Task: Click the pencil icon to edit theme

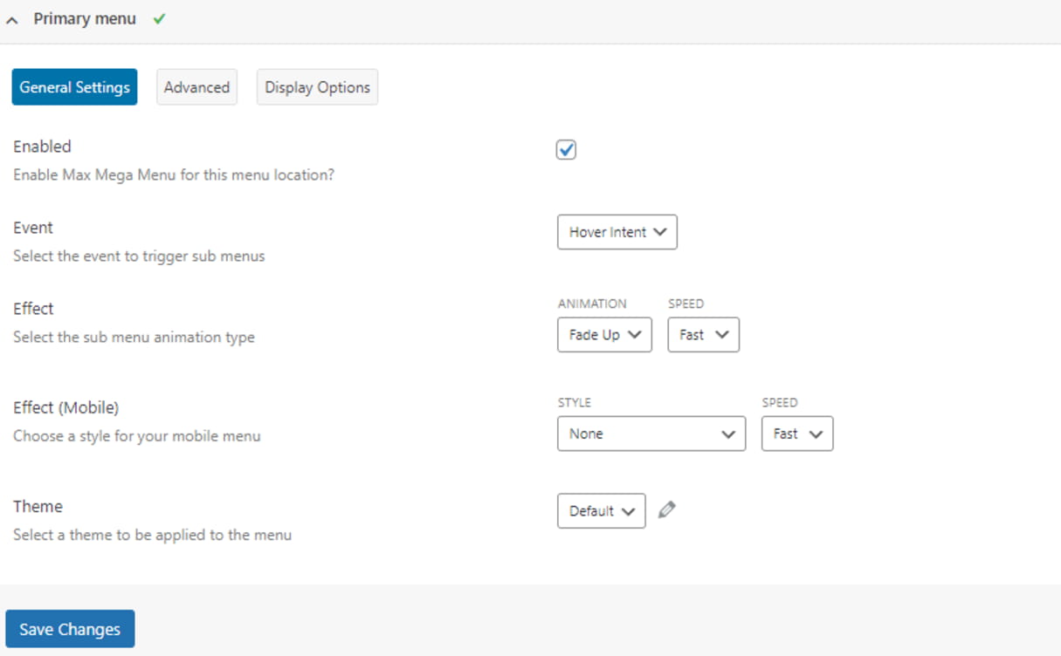Action: pos(667,510)
